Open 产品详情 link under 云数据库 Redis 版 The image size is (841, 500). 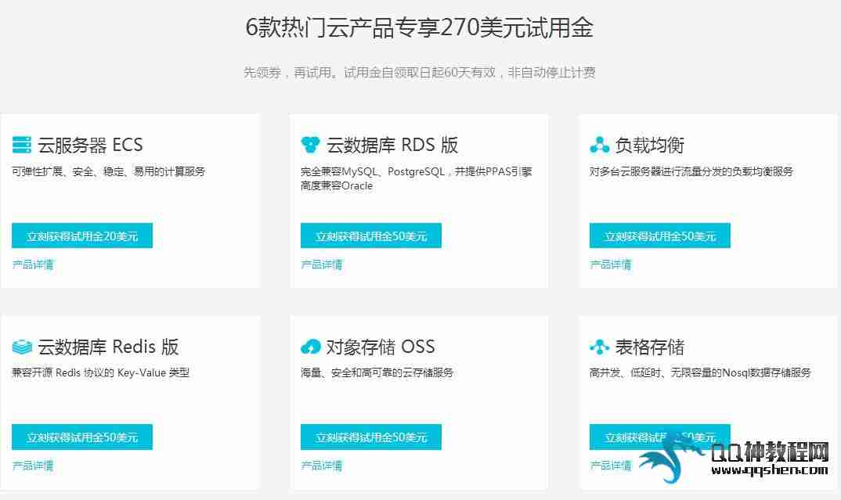click(x=33, y=465)
